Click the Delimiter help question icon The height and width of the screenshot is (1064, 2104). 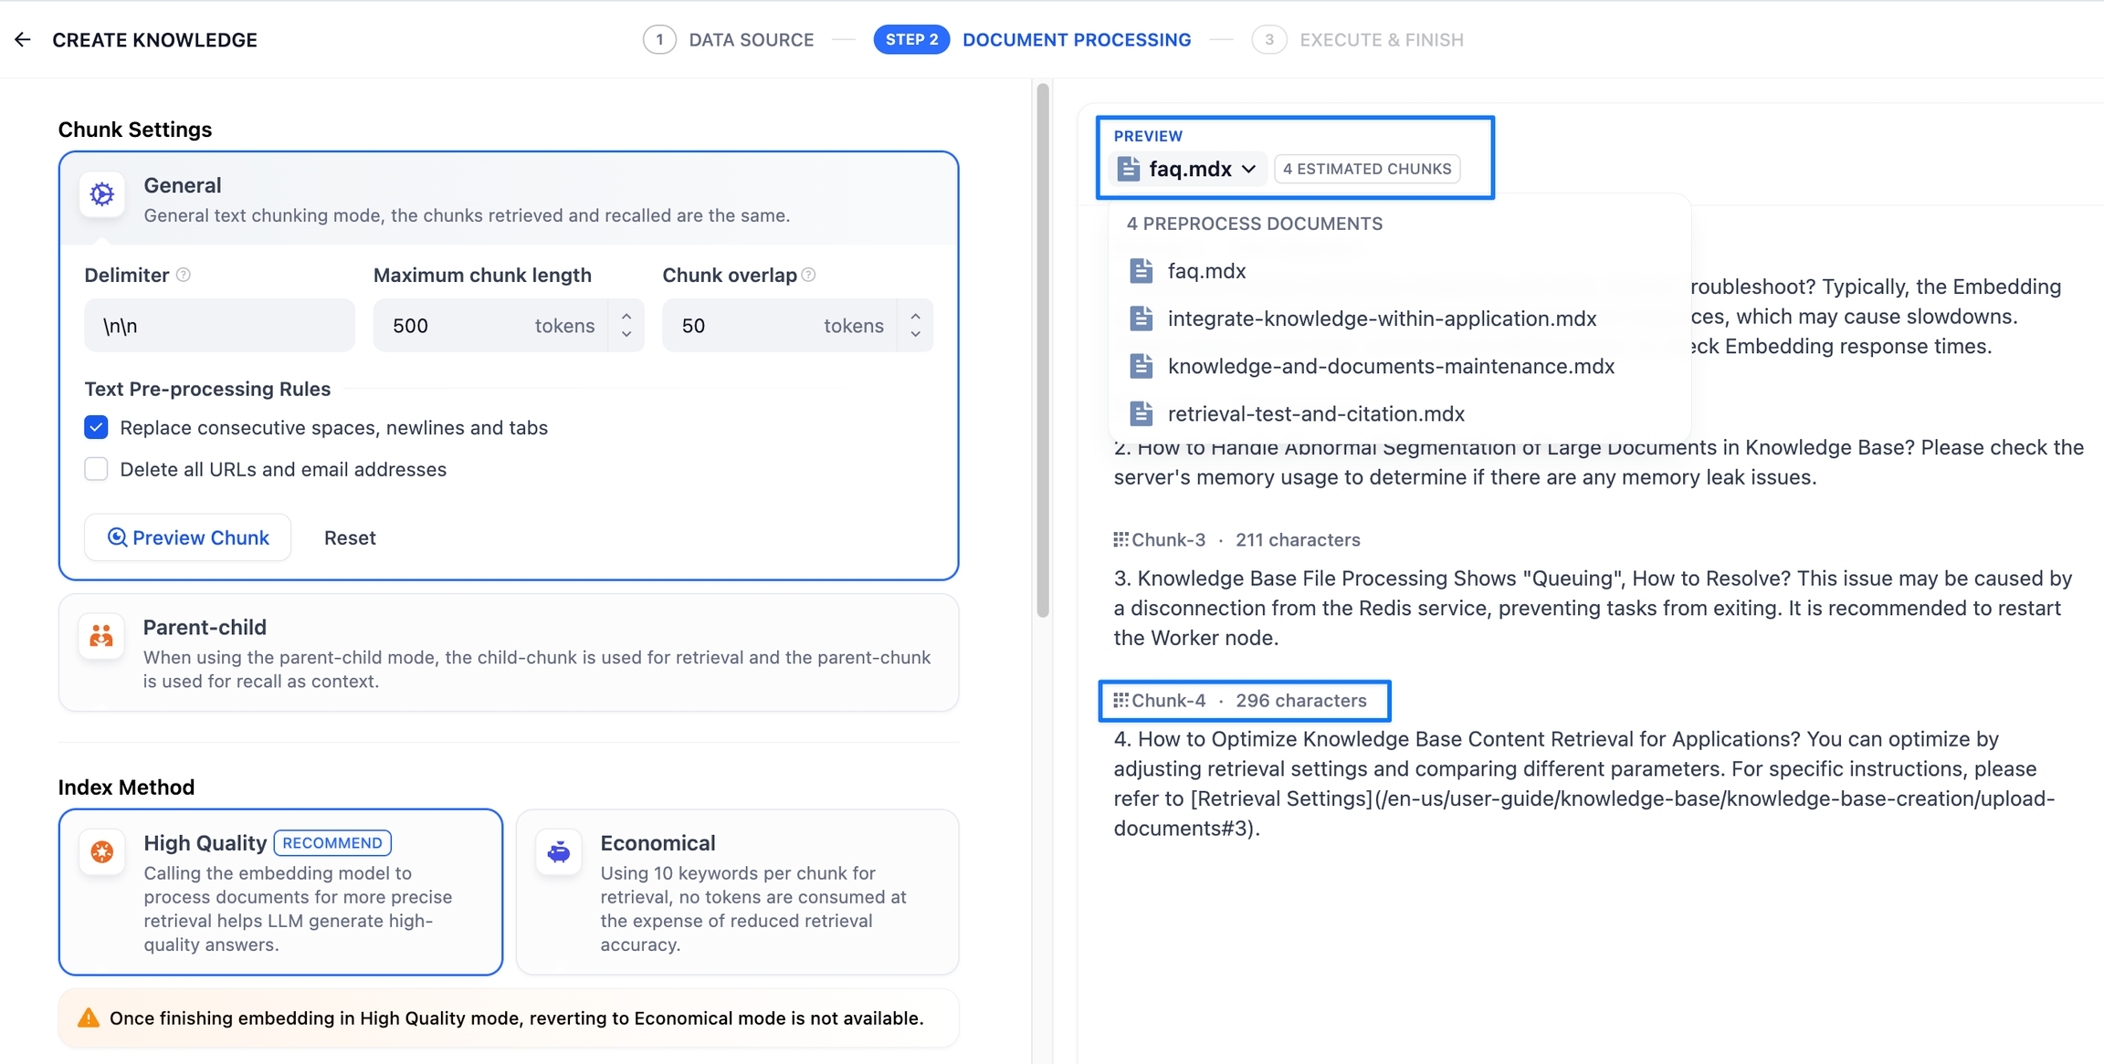point(184,275)
